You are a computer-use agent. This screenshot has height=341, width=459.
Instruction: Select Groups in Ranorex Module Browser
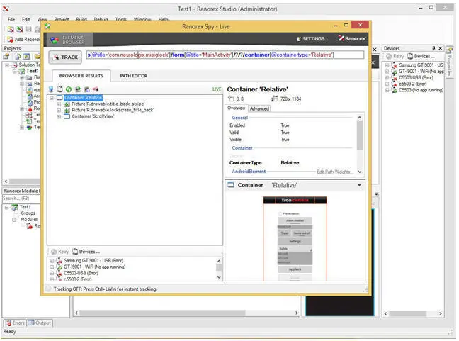tap(28, 213)
